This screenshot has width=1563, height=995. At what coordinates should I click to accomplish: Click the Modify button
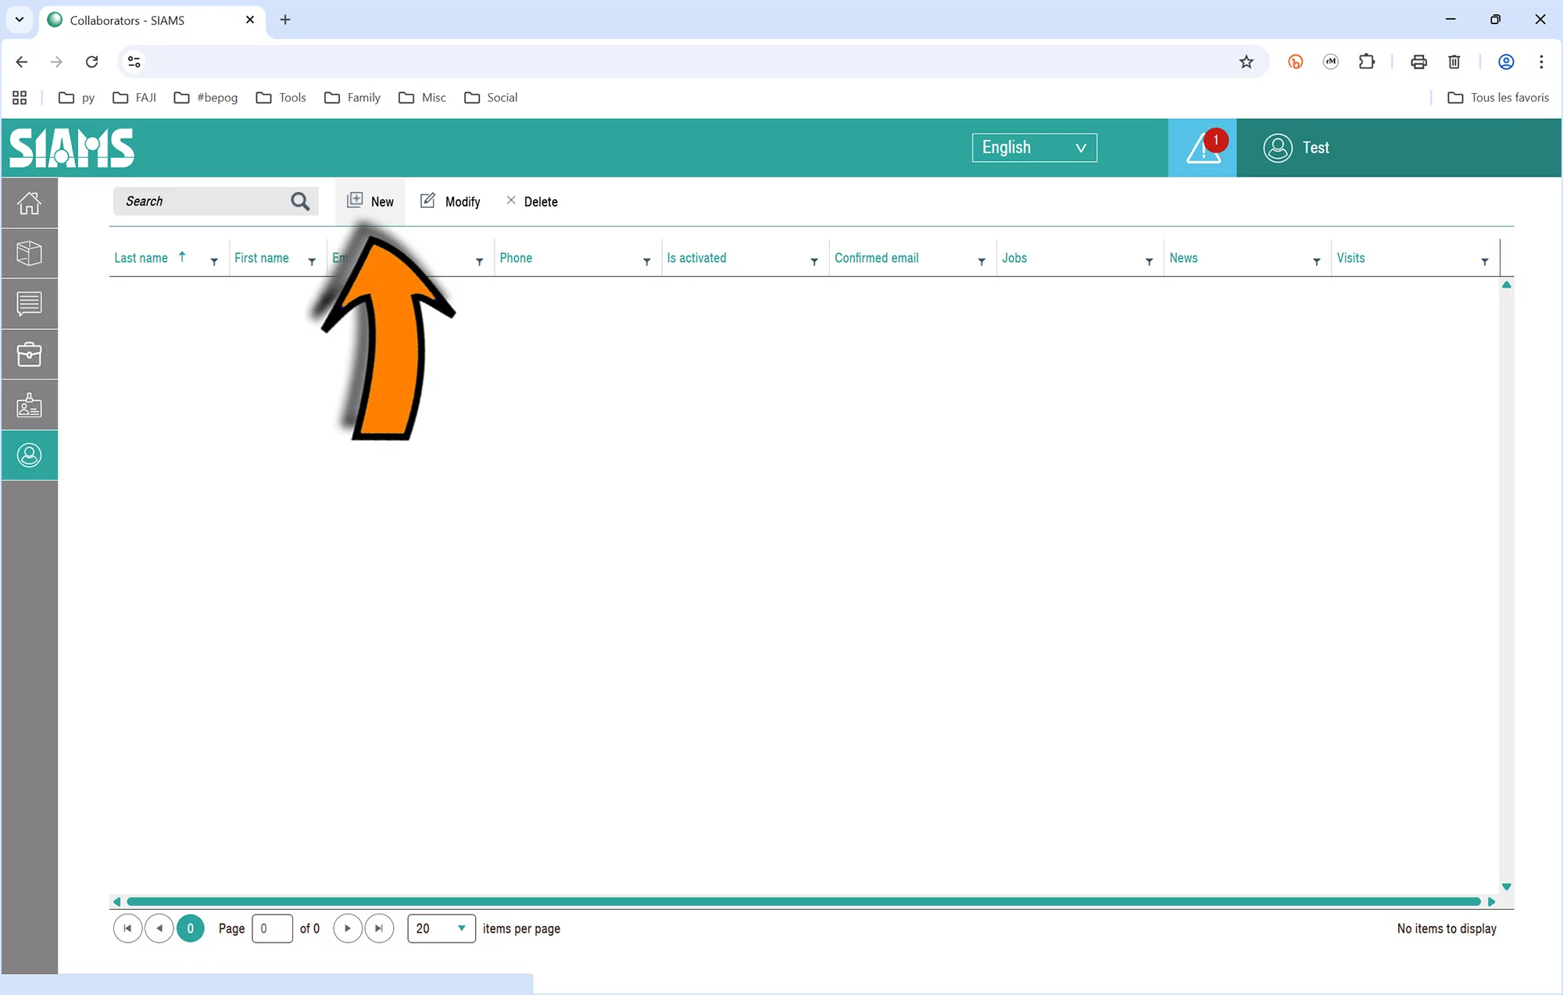tap(451, 202)
